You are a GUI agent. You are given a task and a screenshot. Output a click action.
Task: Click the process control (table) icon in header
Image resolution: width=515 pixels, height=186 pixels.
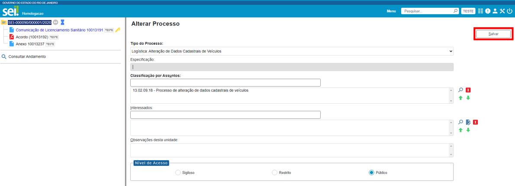[x=480, y=11]
